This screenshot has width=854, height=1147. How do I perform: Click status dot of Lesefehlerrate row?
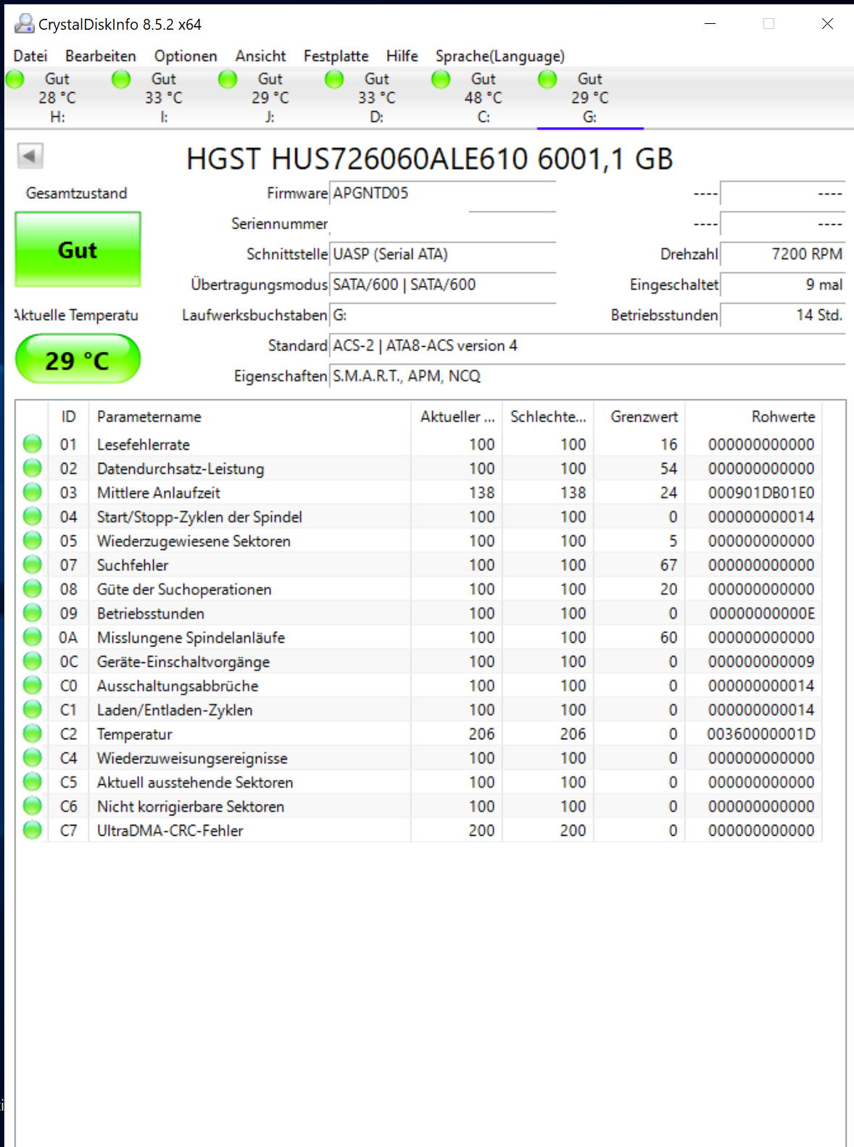coord(32,443)
